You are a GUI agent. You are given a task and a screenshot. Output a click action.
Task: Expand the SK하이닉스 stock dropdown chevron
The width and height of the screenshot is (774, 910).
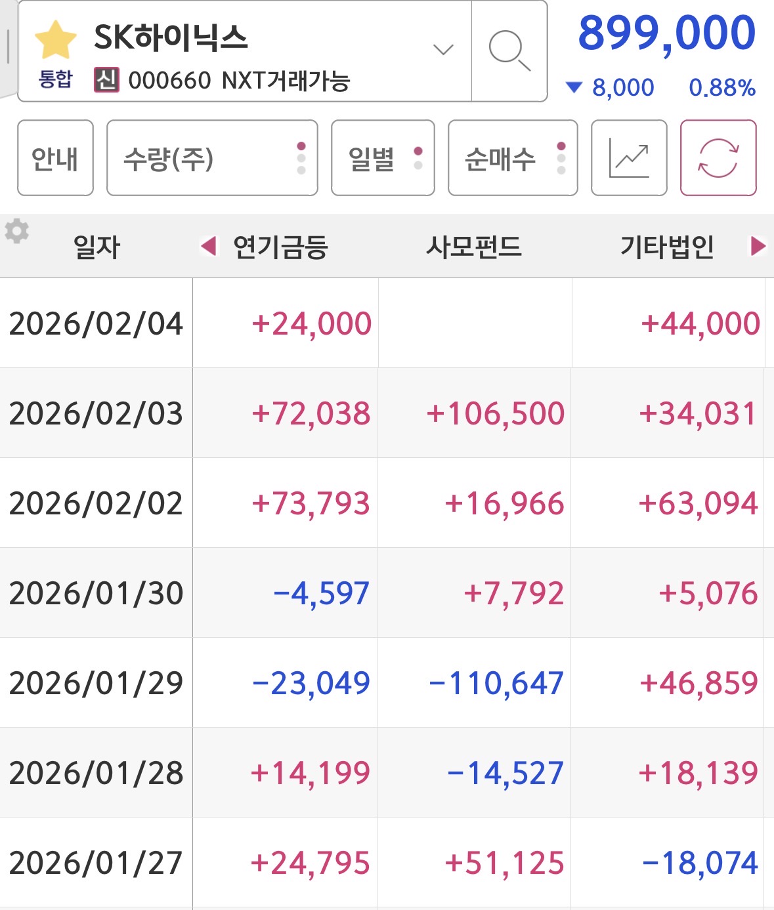(444, 50)
